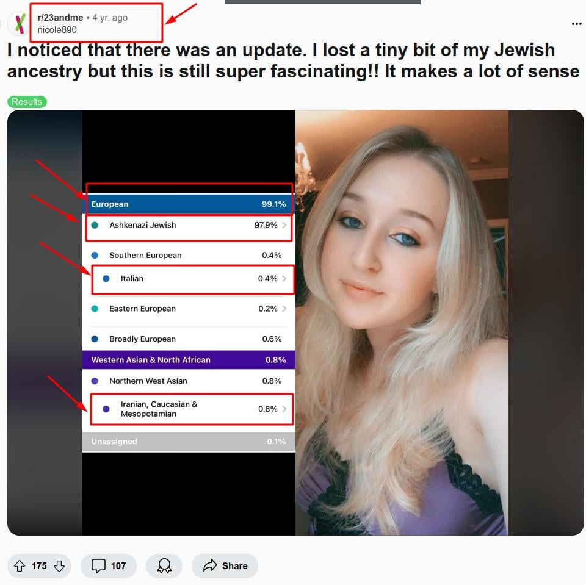Click the purple dot beside Northern West Asian

(x=95, y=381)
